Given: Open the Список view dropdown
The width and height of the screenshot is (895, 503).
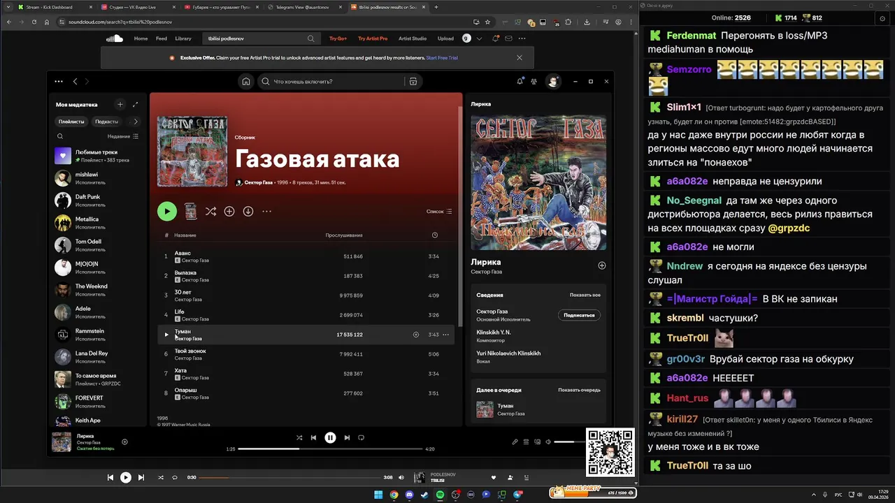Looking at the screenshot, I should 439,211.
